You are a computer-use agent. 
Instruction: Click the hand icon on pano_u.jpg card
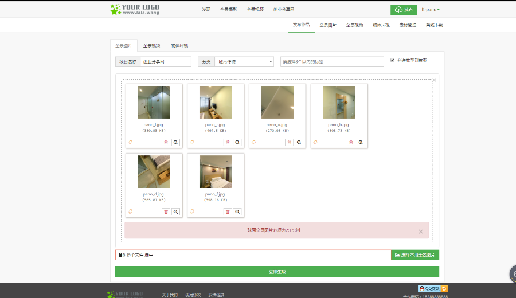(x=254, y=142)
